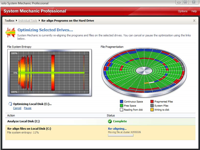Click the green Complete checkmark icon

tap(110, 121)
